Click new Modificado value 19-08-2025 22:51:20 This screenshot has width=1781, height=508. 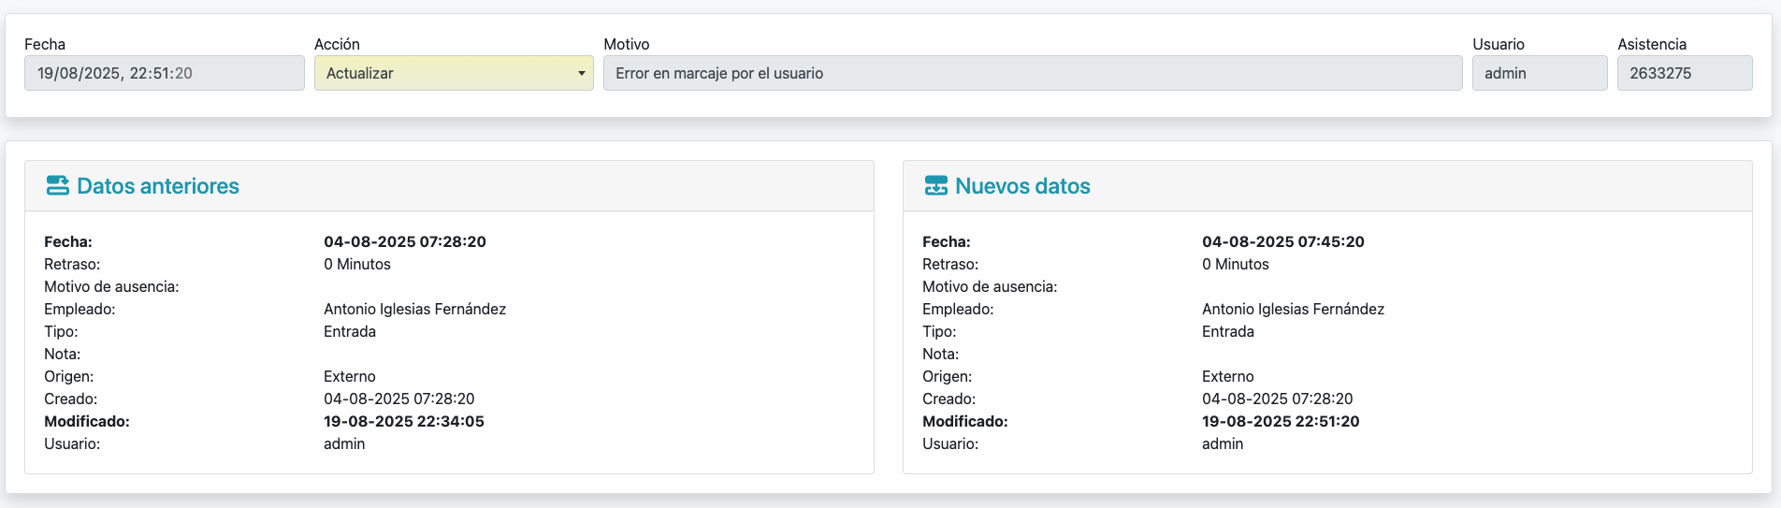pos(1280,421)
